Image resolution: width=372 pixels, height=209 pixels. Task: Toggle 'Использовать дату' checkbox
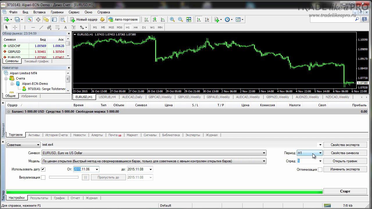43,169
